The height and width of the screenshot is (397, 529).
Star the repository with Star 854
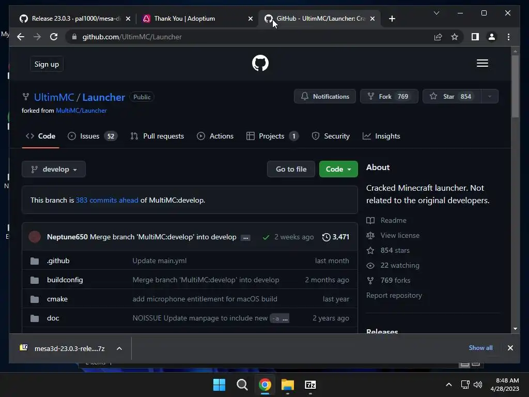pyautogui.click(x=452, y=97)
